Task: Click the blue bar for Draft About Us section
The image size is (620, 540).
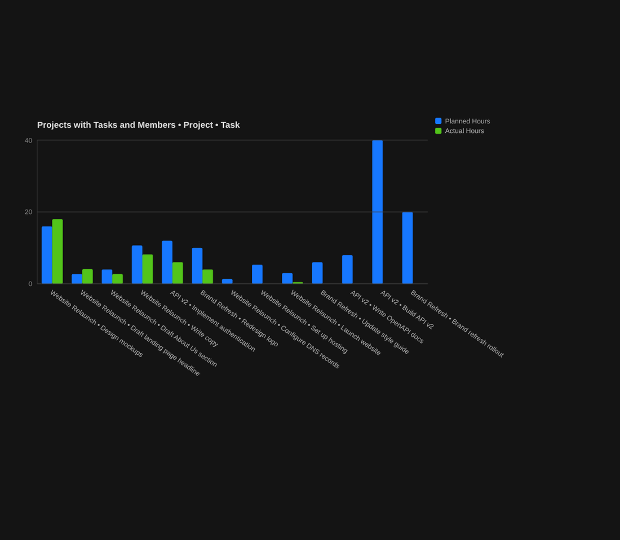Action: coord(107,276)
